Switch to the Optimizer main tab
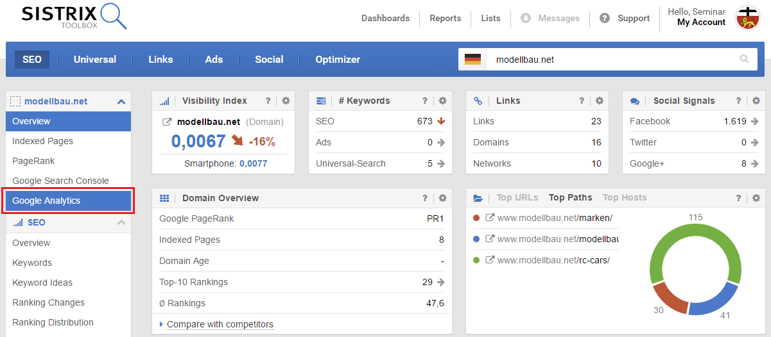 (338, 60)
